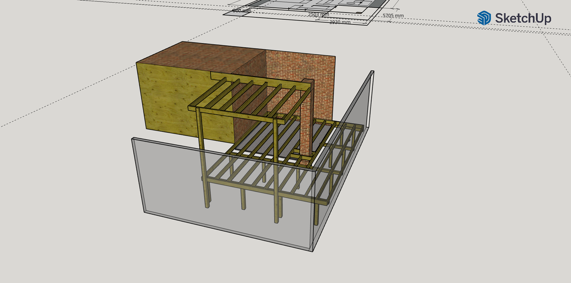Select the brick top face of the box
This screenshot has width=571, height=283.
[205, 58]
